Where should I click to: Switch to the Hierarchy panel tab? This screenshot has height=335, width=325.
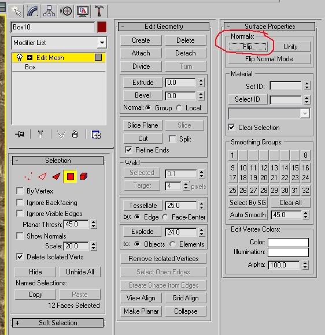(49, 11)
